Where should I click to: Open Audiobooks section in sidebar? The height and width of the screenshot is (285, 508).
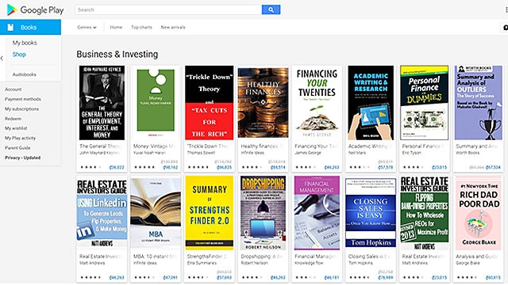tap(25, 74)
